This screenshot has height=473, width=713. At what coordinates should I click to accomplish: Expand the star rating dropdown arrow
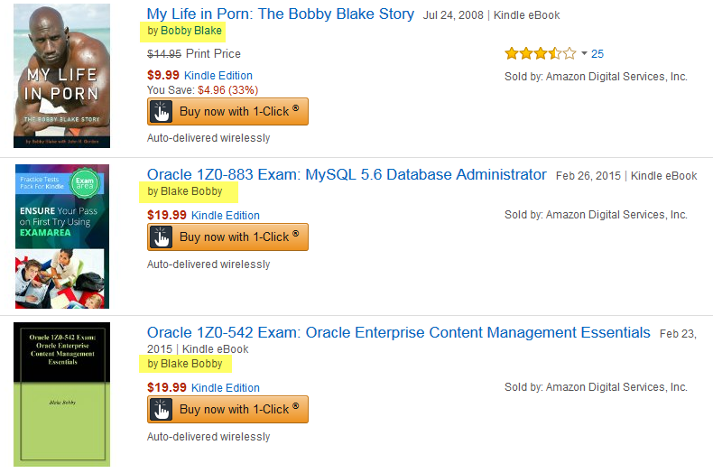(x=584, y=53)
